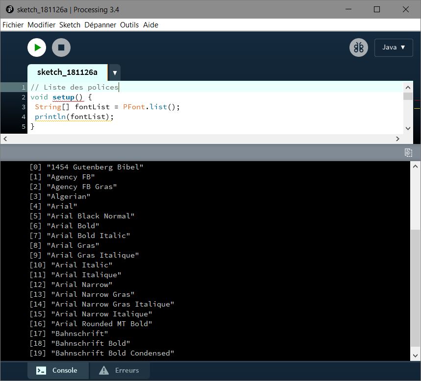Open the Aide menu

coord(150,25)
